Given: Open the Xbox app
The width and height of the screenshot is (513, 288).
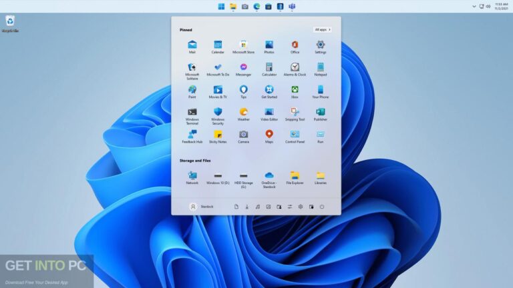Looking at the screenshot, I should [x=295, y=92].
